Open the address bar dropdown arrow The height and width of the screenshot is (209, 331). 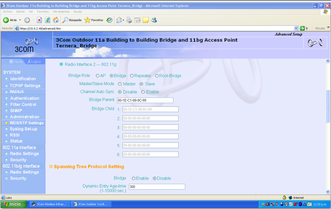click(296, 28)
